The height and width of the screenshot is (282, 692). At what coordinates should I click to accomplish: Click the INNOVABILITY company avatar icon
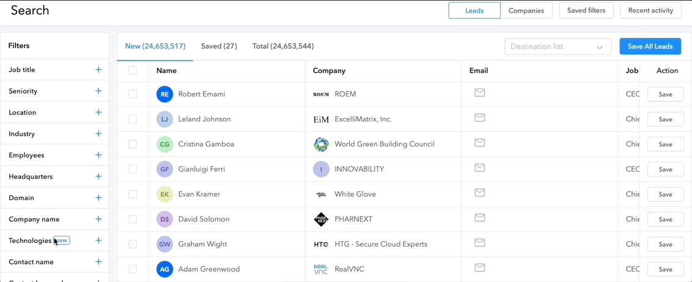(x=321, y=169)
